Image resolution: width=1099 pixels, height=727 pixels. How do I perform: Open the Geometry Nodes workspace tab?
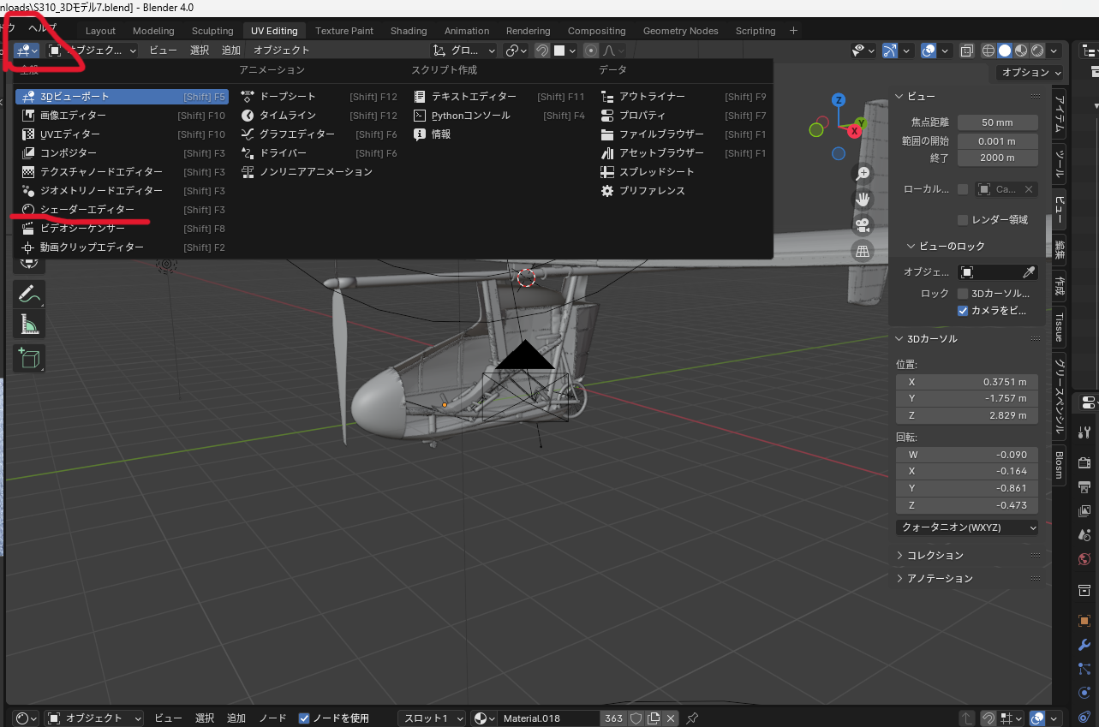[681, 31]
